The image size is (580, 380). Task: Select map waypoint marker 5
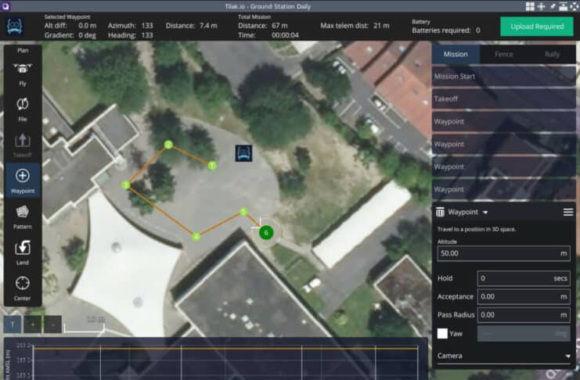click(x=243, y=211)
